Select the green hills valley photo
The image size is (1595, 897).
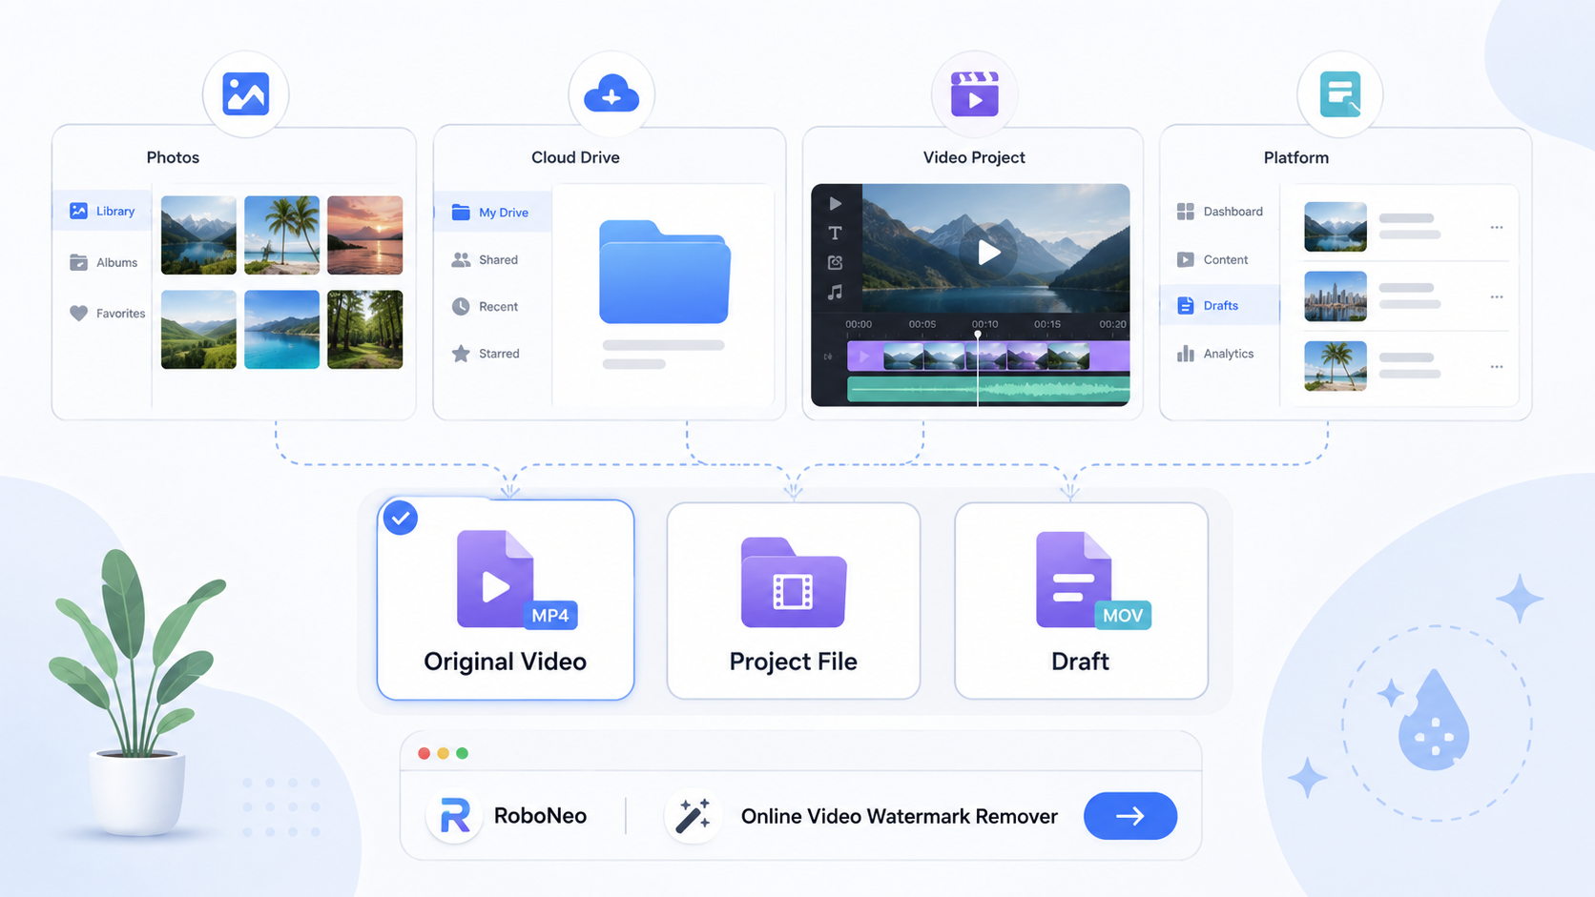[x=198, y=329]
